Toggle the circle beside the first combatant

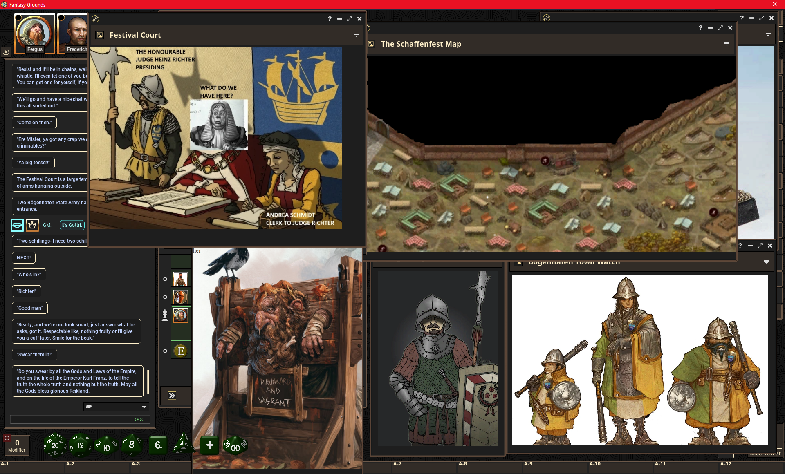pos(165,279)
